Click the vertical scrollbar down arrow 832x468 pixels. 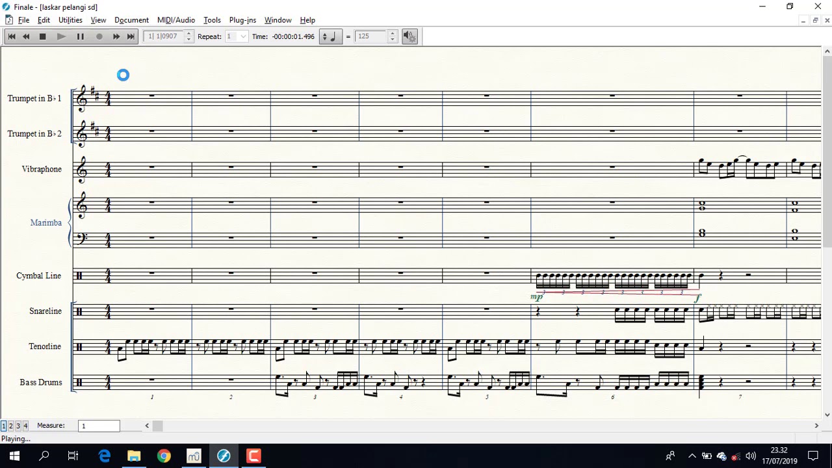click(x=827, y=415)
